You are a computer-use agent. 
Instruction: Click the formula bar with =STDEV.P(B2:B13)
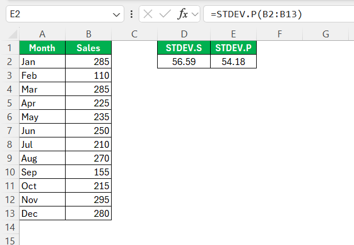click(x=279, y=14)
